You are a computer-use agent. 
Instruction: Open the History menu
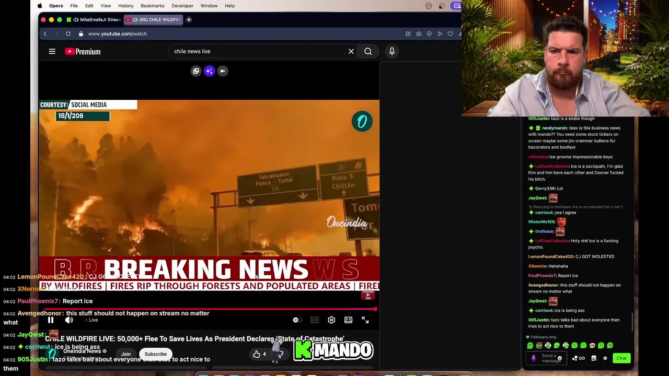pos(125,6)
